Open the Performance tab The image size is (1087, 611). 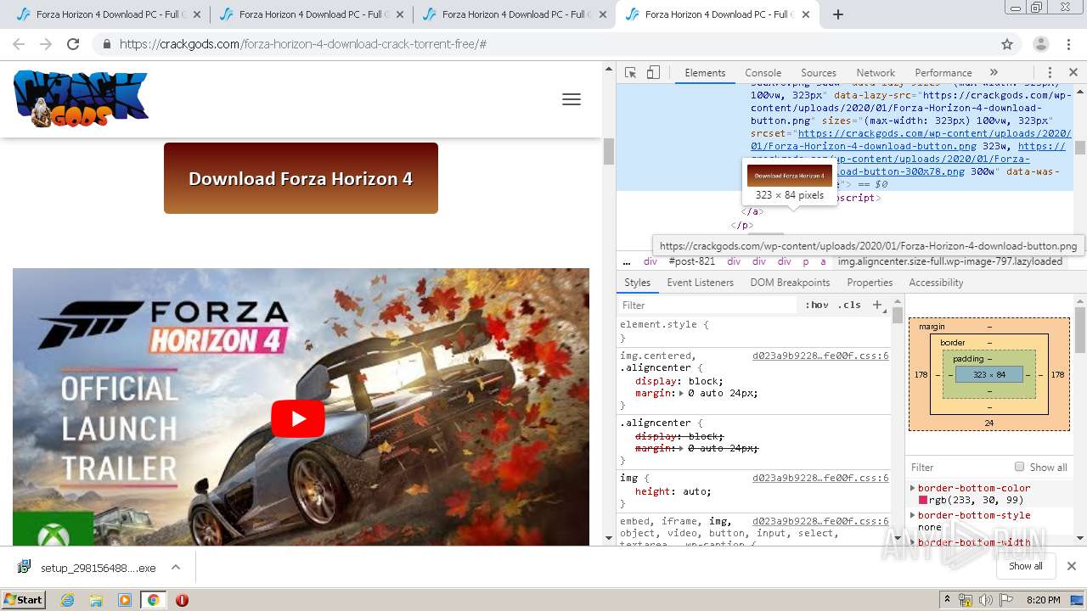[943, 73]
